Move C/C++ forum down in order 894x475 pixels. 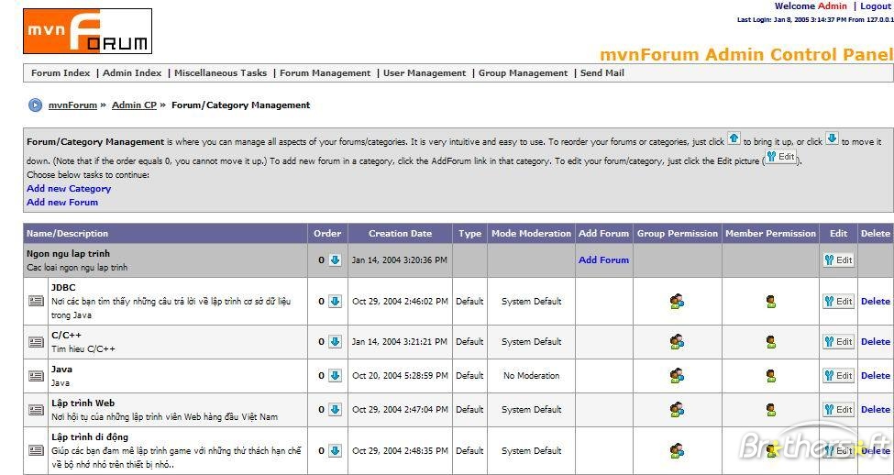pyautogui.click(x=336, y=341)
